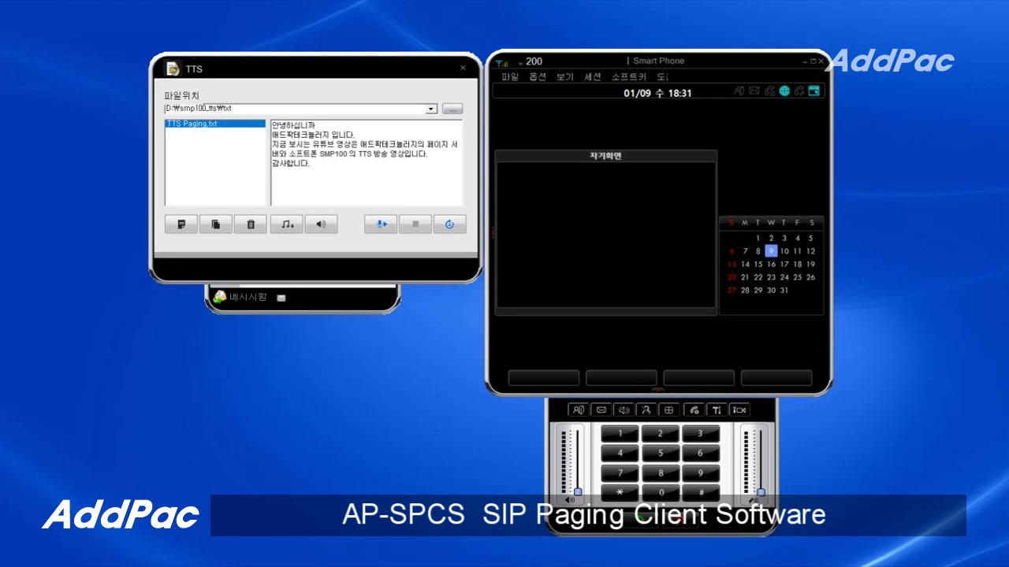Image resolution: width=1009 pixels, height=567 pixels.
Task: Click the phone call settings icon on keypad toolbar
Action: coord(694,409)
